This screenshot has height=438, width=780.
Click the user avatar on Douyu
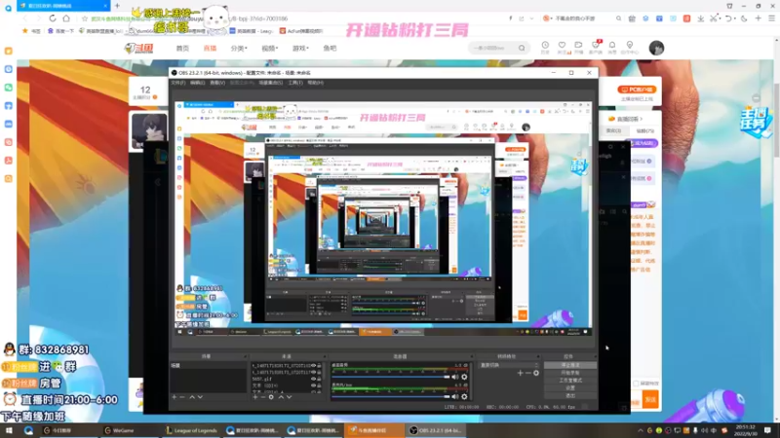tap(656, 48)
